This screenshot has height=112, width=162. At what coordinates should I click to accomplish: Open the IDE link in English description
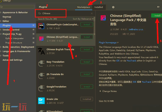click(x=118, y=61)
